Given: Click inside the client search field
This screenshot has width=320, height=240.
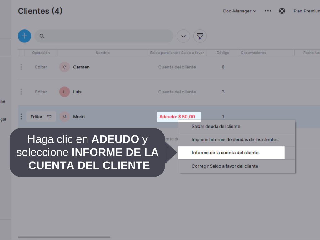Looking at the screenshot, I should point(106,36).
